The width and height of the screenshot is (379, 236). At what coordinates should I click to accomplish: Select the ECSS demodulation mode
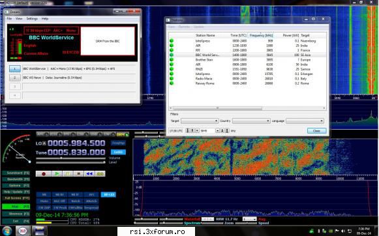(55, 134)
